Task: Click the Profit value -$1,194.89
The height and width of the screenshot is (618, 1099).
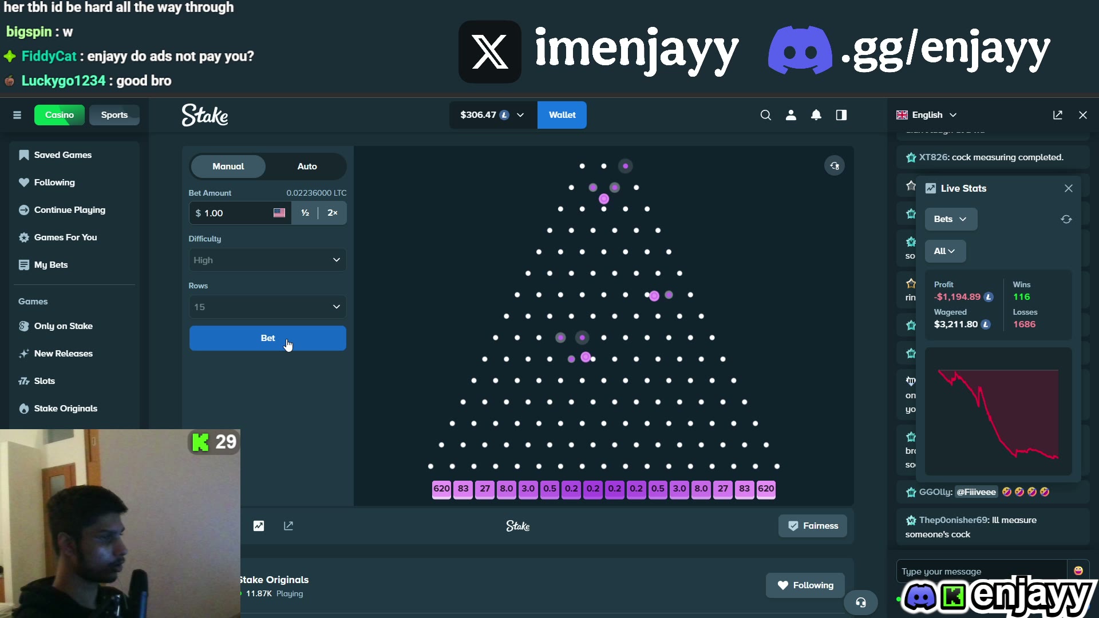Action: click(x=957, y=297)
